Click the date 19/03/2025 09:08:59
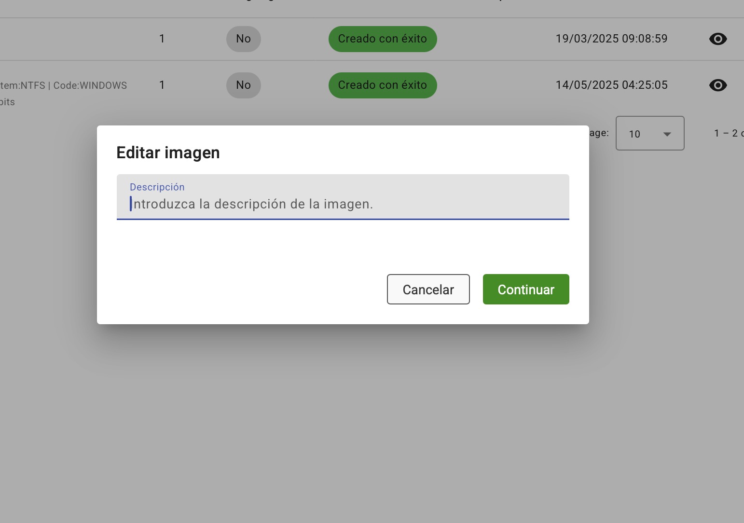744x523 pixels. coord(611,39)
